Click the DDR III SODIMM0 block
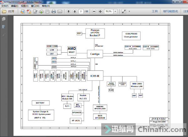Image resolution: width=188 pixels, height=137 pixels. pos(133,47)
